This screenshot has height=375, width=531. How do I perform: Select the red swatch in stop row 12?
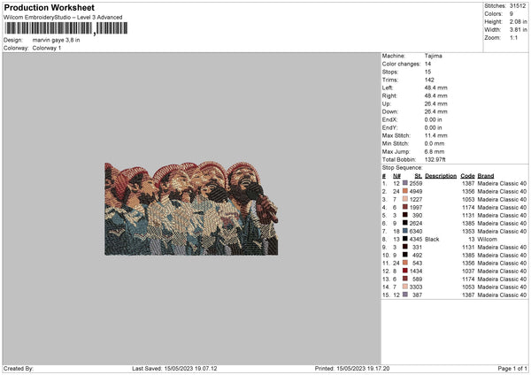point(405,271)
